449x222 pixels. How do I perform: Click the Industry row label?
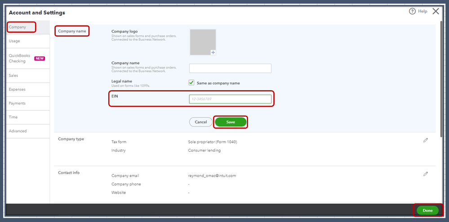pyautogui.click(x=119, y=150)
